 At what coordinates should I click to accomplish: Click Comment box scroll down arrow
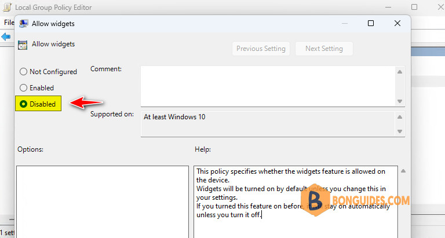[400, 101]
